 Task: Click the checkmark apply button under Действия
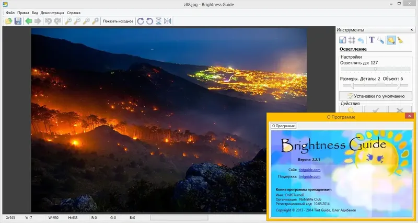click(375, 109)
